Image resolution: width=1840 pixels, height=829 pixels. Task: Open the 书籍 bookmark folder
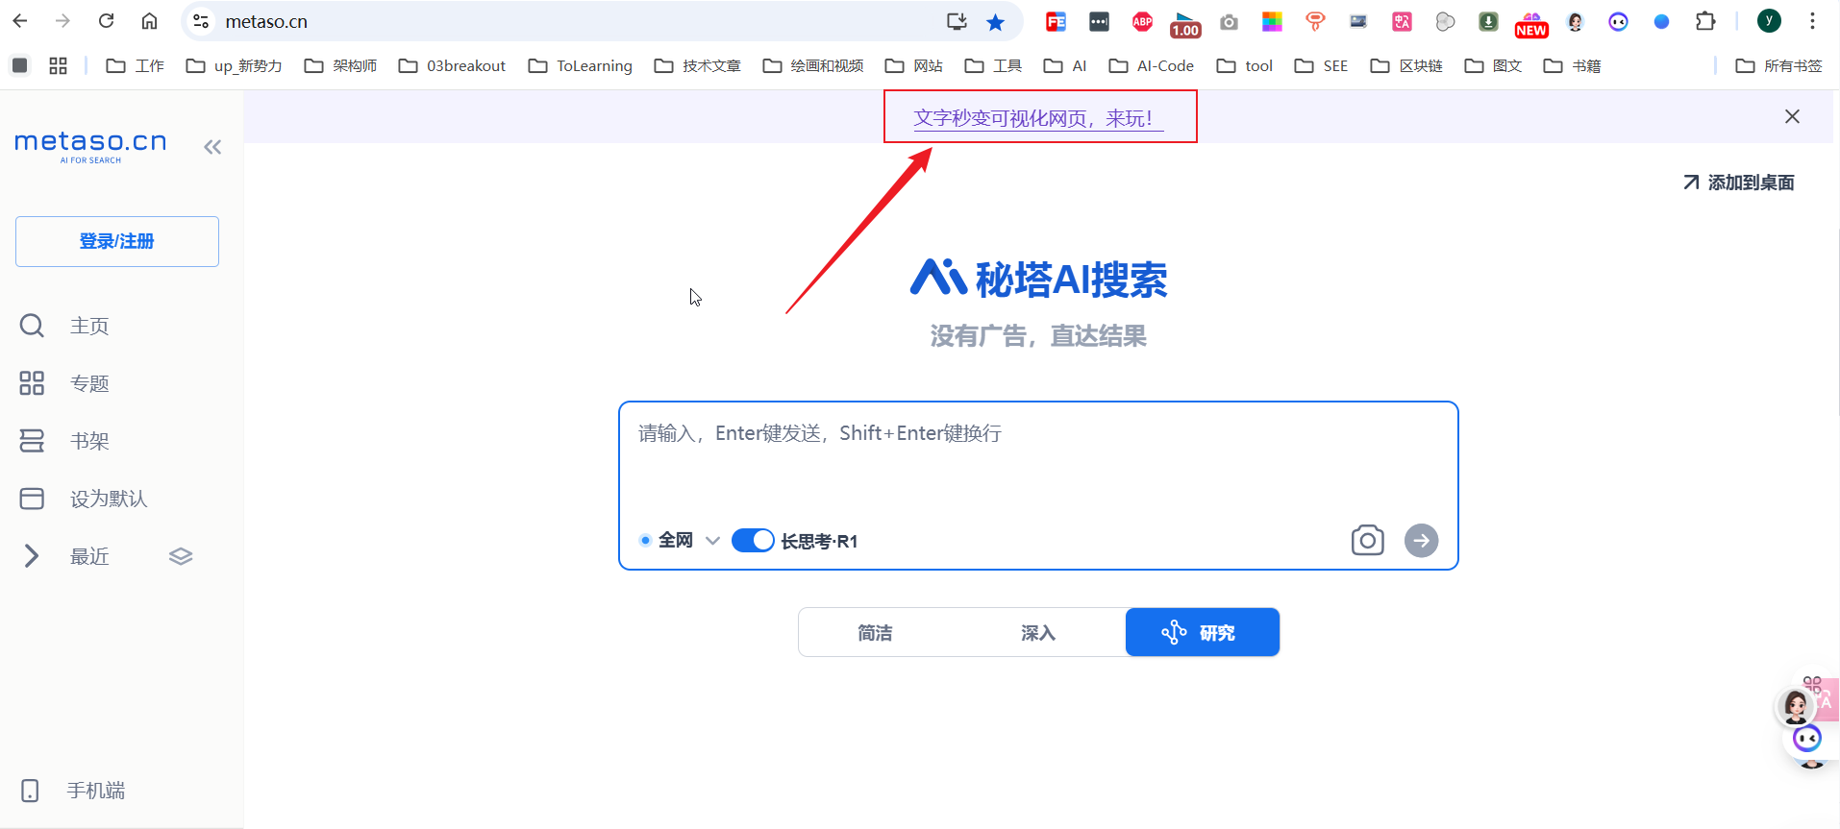pos(1572,65)
